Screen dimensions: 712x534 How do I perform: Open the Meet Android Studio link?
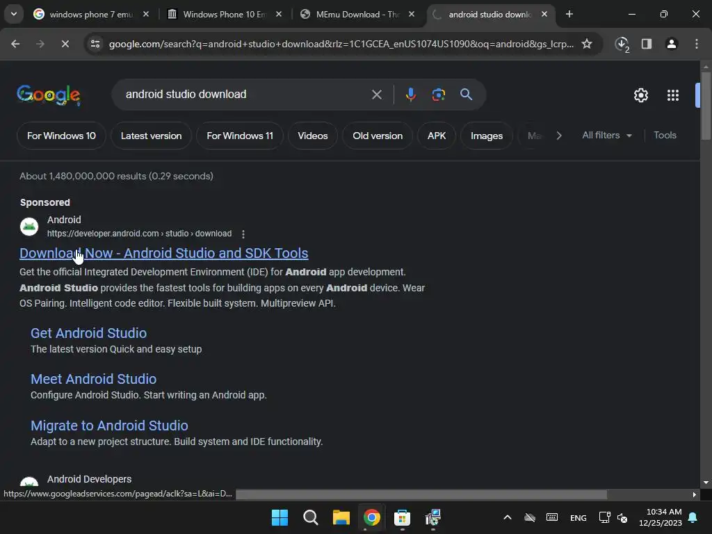coord(94,379)
